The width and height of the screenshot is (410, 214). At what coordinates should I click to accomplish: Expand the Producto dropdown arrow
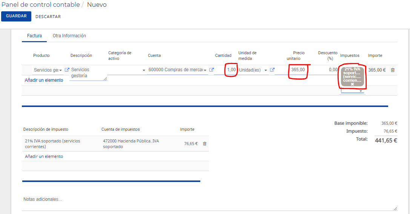coord(60,70)
